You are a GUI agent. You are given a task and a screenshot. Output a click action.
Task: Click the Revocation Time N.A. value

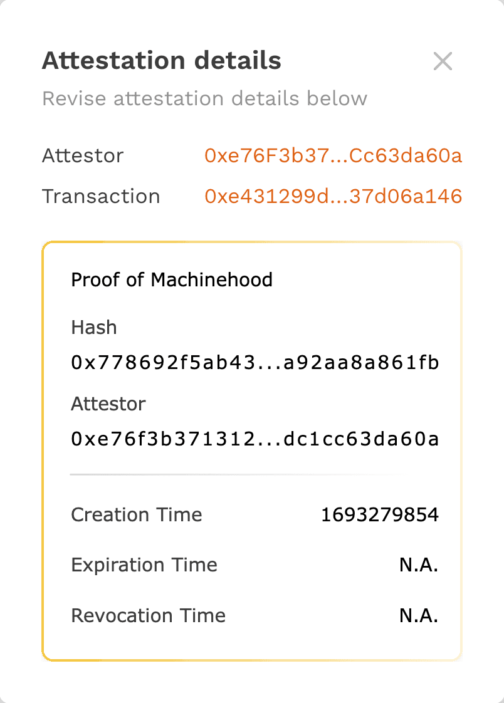click(x=418, y=615)
